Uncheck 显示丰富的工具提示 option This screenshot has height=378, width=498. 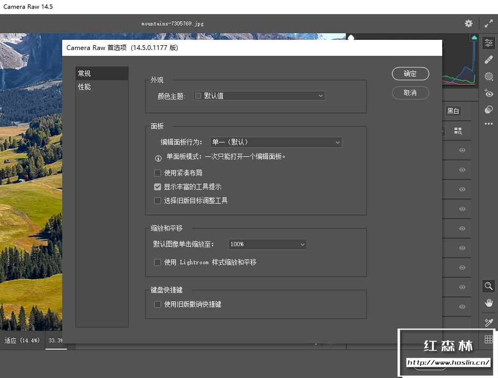157,187
